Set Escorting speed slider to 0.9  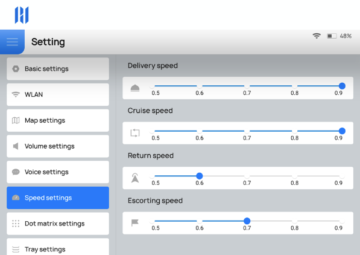[342, 221]
